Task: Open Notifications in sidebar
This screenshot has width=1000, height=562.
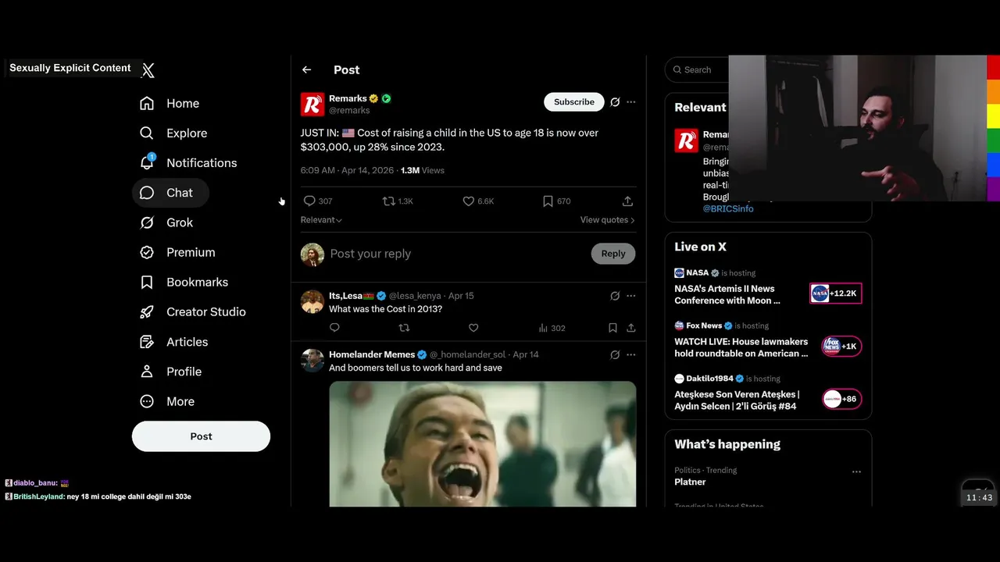Action: [188, 162]
